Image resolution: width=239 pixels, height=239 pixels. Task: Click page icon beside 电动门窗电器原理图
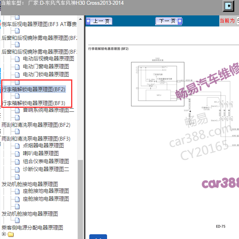click(17, 67)
